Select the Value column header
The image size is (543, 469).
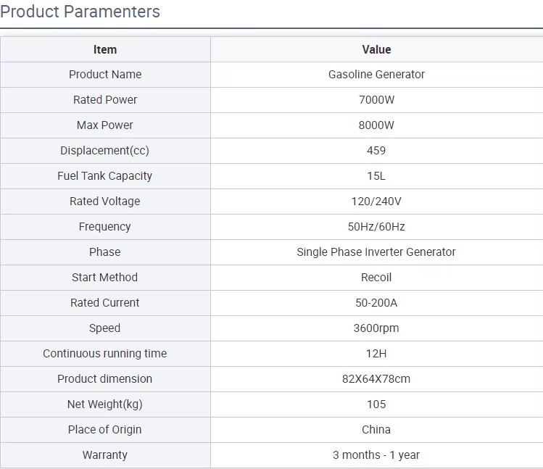[376, 49]
